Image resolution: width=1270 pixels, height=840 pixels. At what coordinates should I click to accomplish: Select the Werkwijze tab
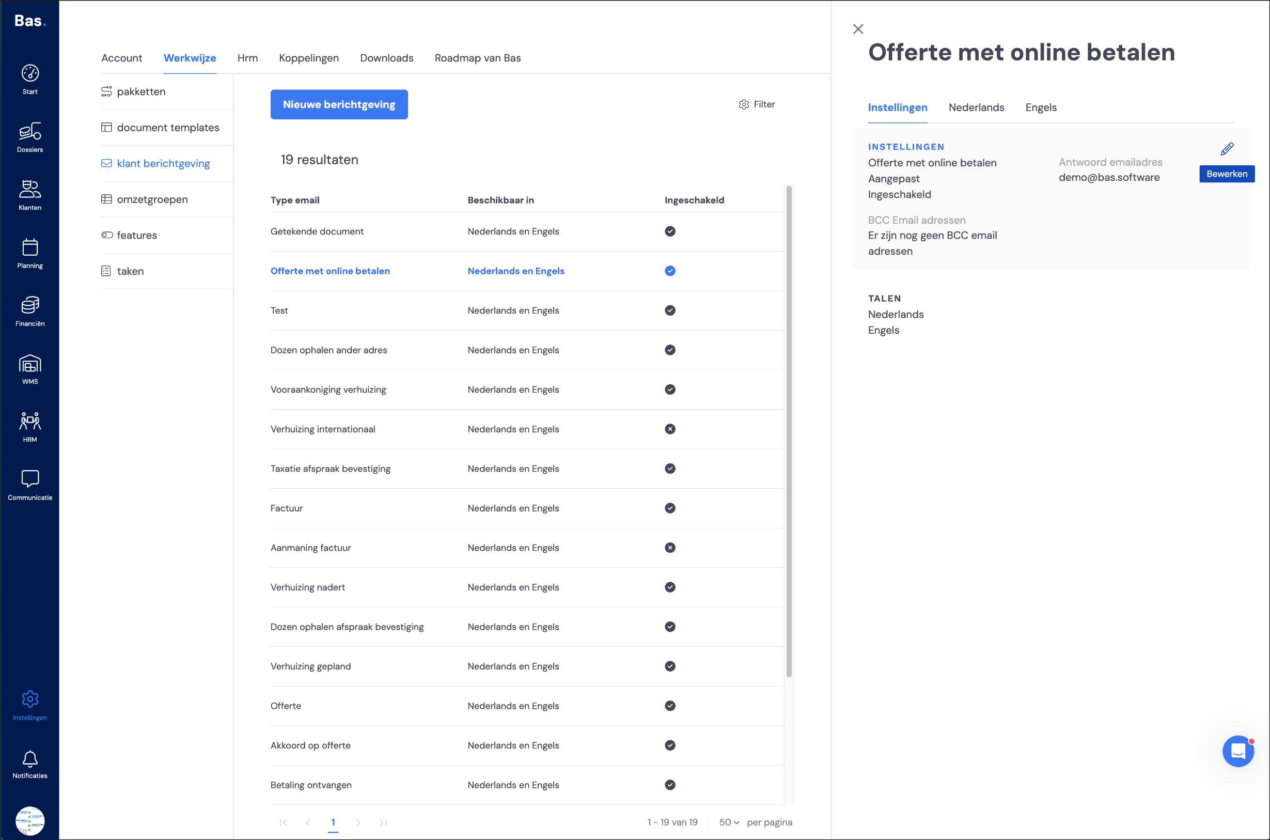190,58
